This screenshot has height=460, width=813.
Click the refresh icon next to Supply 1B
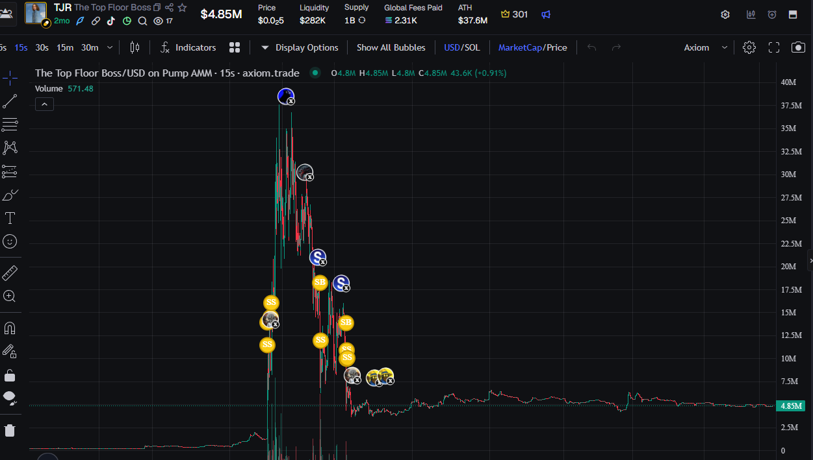tap(362, 20)
